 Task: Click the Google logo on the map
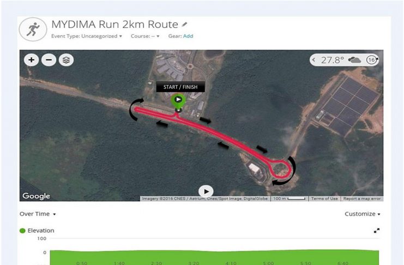tap(37, 196)
